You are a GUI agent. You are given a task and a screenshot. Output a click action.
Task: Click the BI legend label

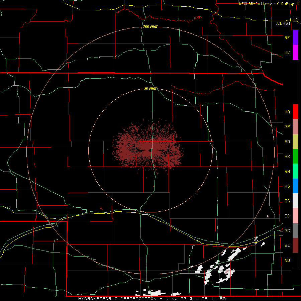pos(287,245)
